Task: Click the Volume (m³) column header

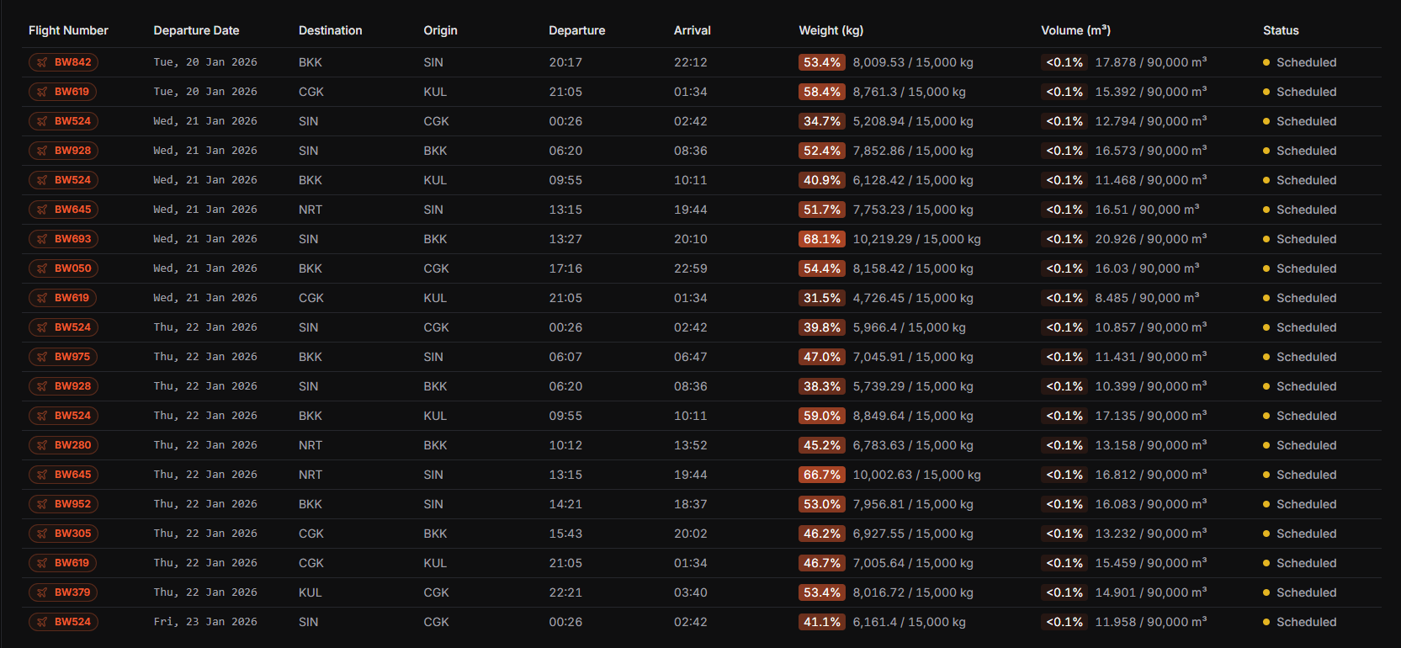Action: 1075,30
